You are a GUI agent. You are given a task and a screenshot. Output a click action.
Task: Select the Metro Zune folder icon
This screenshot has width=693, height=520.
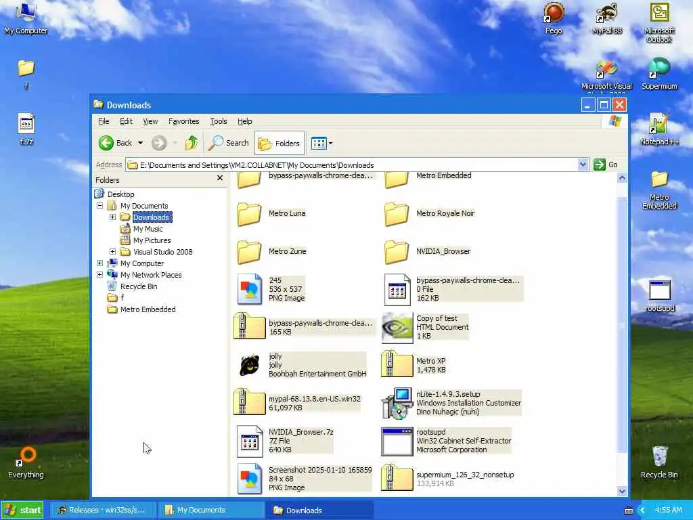click(249, 252)
